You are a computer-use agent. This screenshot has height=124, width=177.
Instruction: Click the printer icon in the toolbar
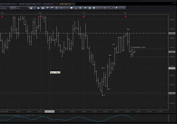[x=76, y=8]
